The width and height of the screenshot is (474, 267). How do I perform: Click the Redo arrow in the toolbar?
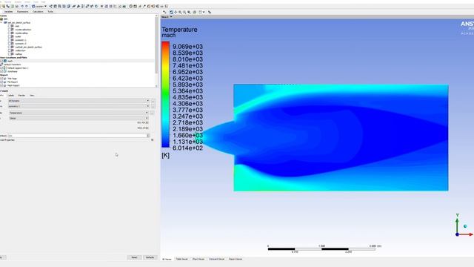click(27, 7)
